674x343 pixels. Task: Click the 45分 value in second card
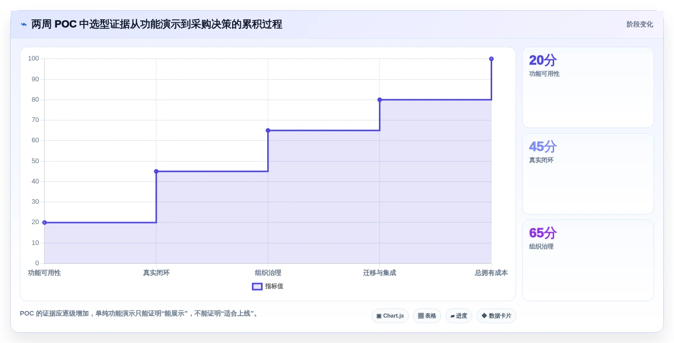[x=543, y=147]
